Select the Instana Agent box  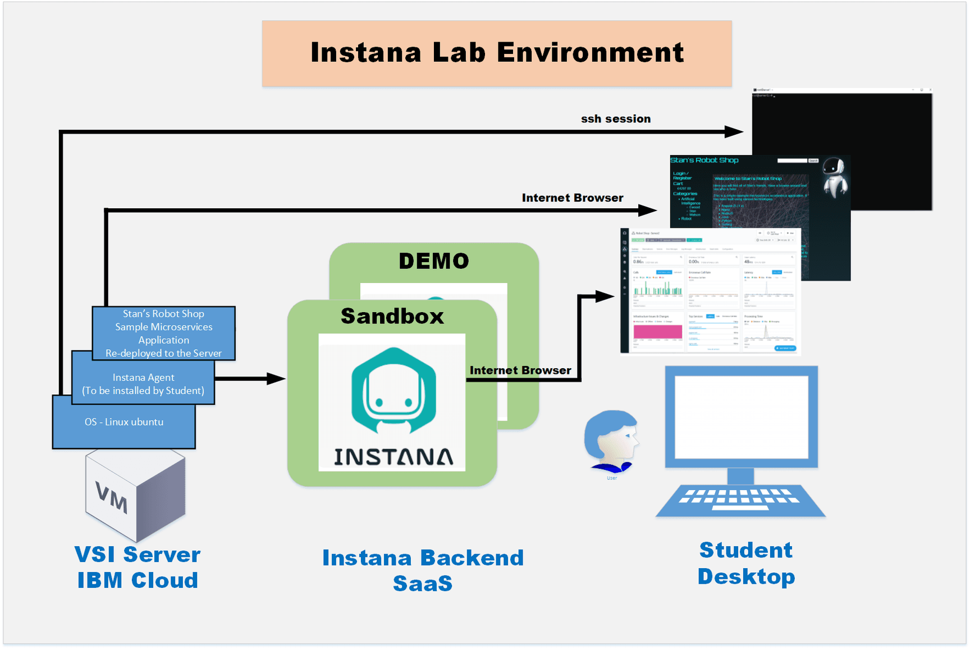click(x=143, y=384)
